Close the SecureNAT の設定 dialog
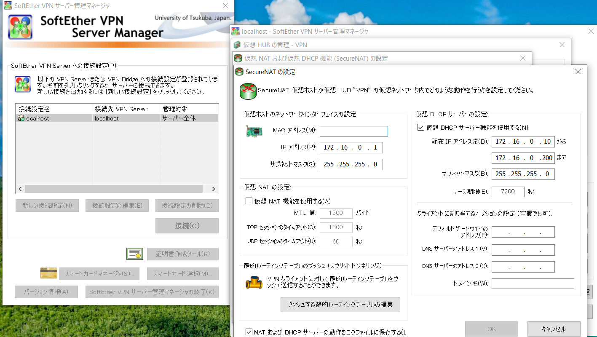This screenshot has height=337, width=597. coord(578,72)
